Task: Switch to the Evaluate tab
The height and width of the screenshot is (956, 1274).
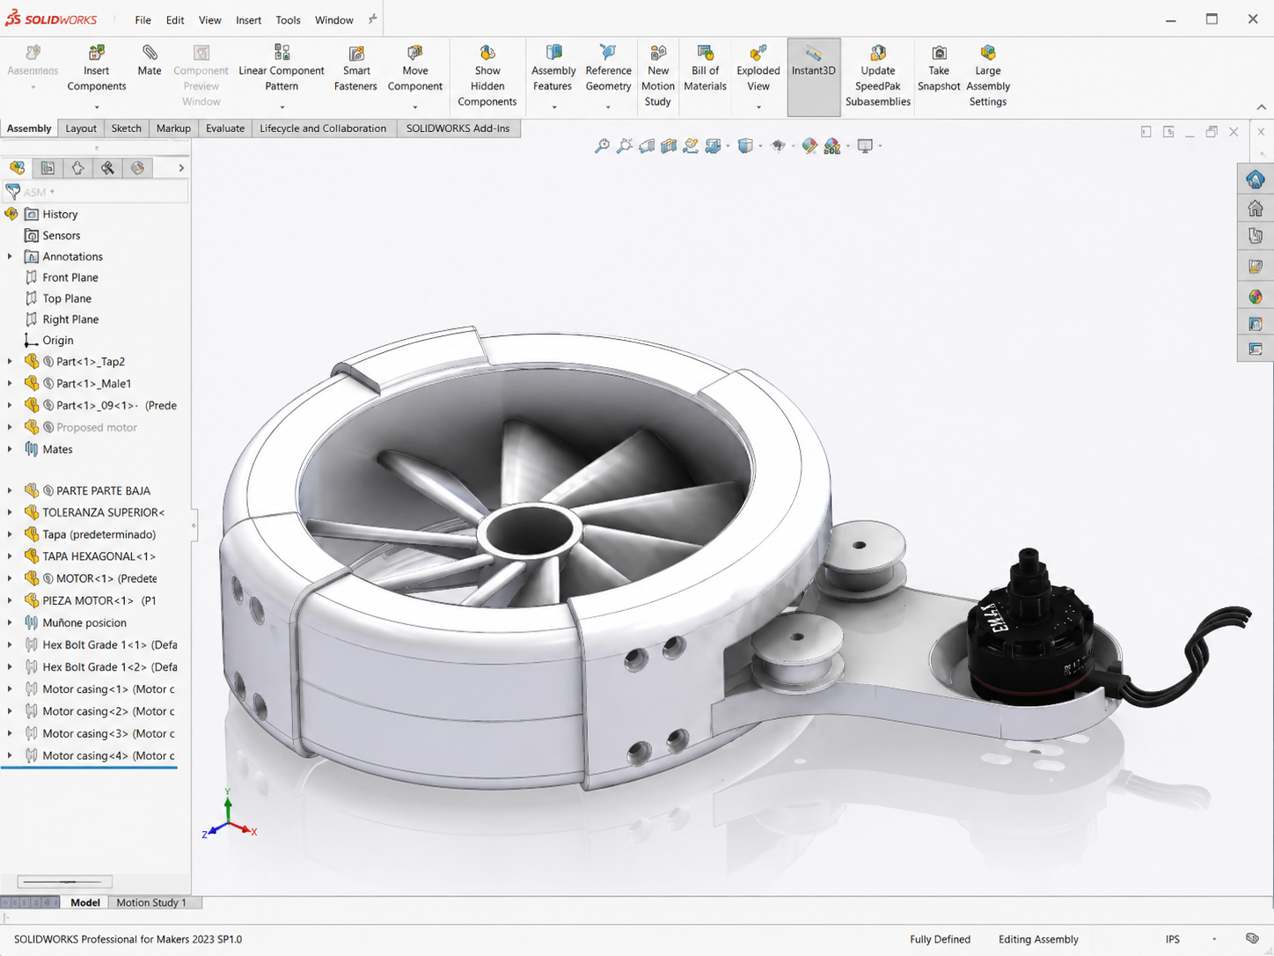Action: click(225, 129)
